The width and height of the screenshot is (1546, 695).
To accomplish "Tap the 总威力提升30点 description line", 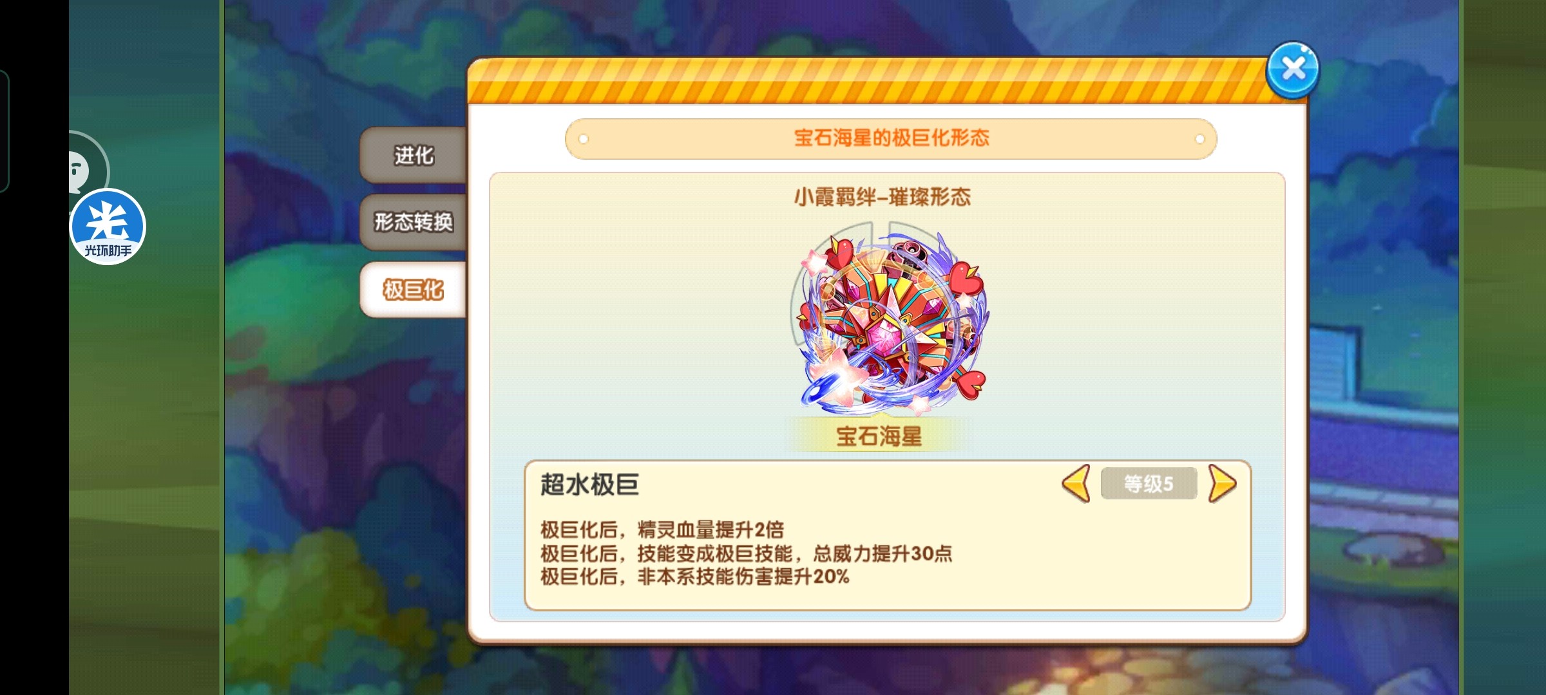I will click(746, 553).
